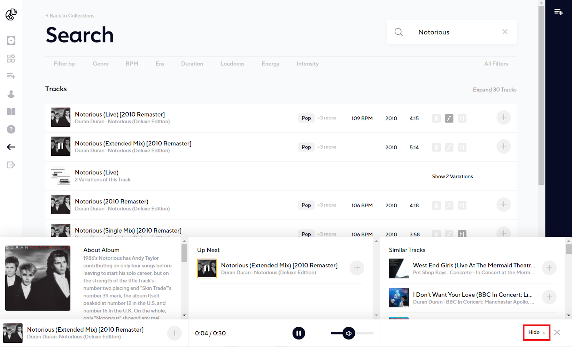Click the main page vertical scrollbar
This screenshot has height=347, width=572.
pos(542,95)
